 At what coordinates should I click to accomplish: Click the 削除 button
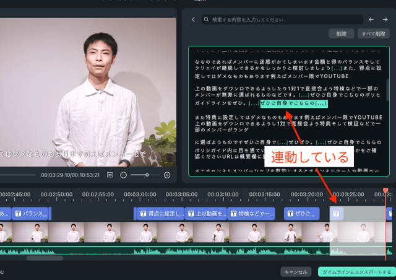341,33
